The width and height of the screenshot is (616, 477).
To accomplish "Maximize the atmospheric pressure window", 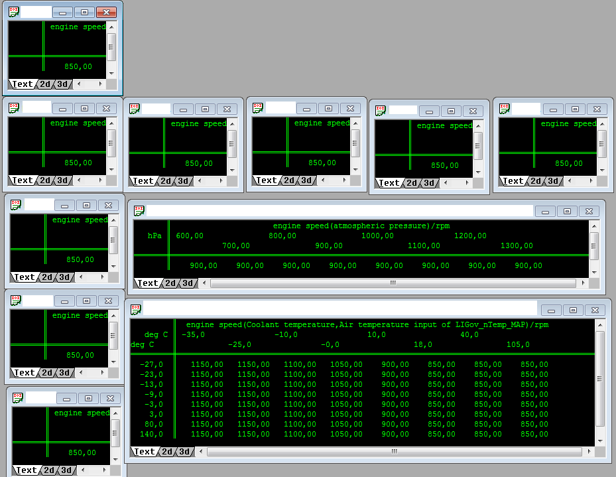I will coord(568,212).
